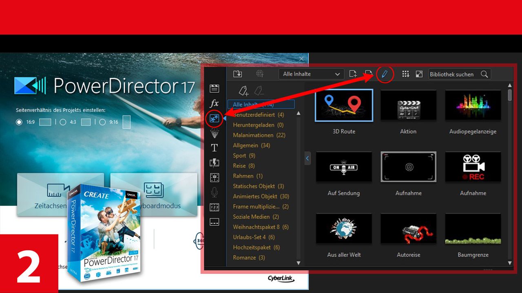Select the 16:9 aspect ratio
Viewport: 522px width, 293px height.
[x=19, y=122]
